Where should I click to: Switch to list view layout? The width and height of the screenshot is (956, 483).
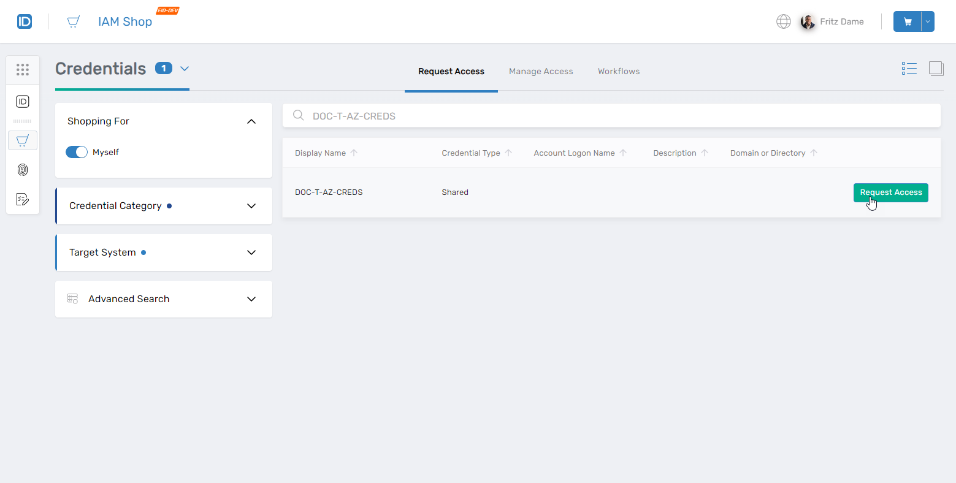click(x=909, y=68)
